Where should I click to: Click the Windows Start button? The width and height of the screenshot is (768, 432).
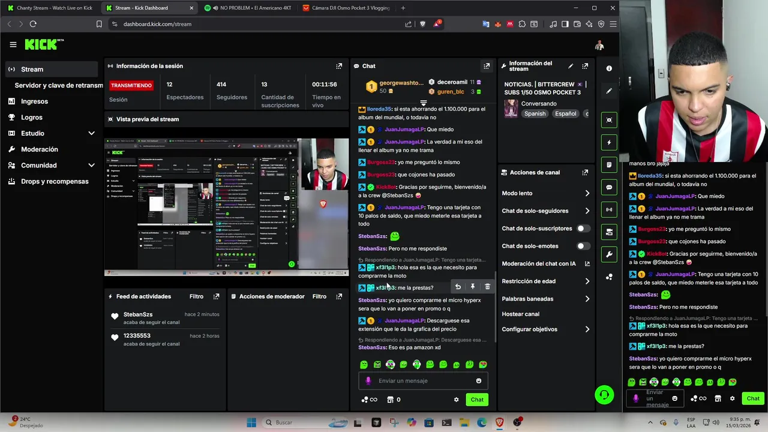(x=251, y=422)
